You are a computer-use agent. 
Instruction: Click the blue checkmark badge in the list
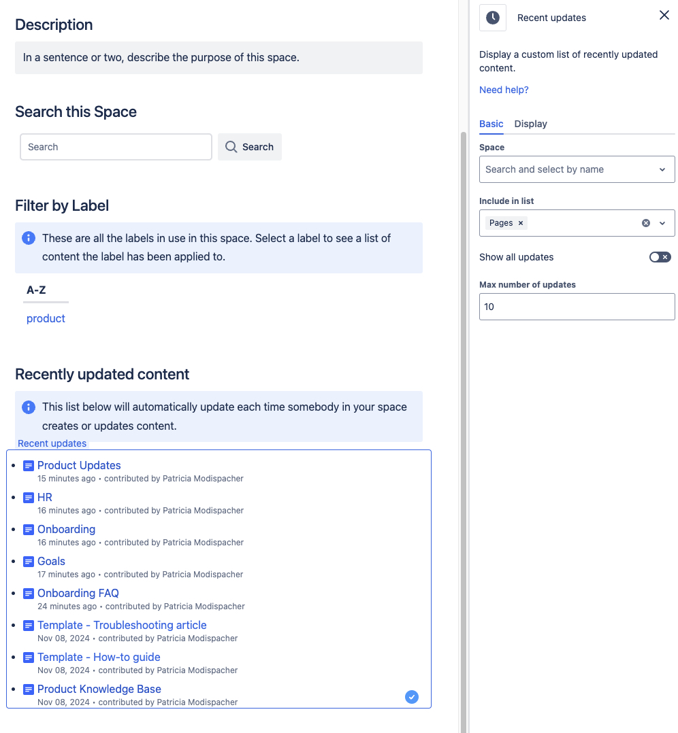411,697
